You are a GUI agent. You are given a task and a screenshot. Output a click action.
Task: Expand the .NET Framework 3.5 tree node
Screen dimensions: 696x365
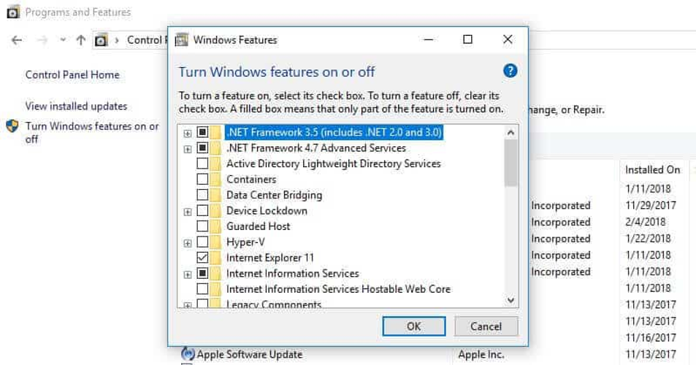(x=188, y=133)
